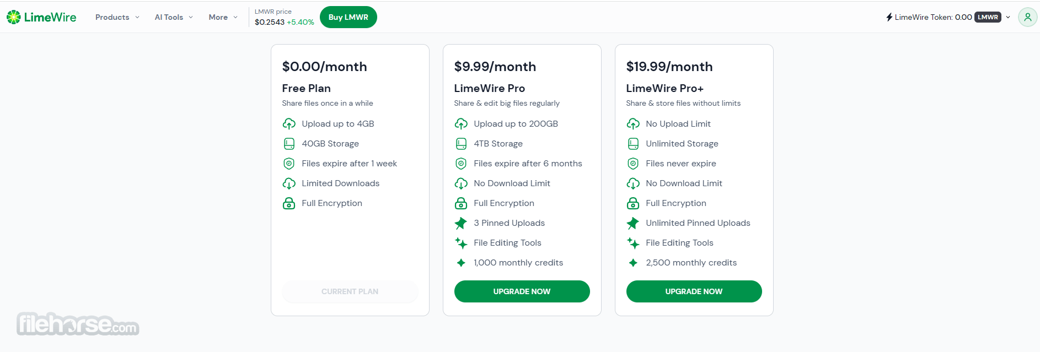Click the Free Plan Limited Downloads icon
This screenshot has height=352, width=1040.
pyautogui.click(x=289, y=183)
